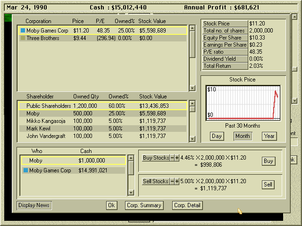Increase the Sell Stocks percentage
This screenshot has height=226, width=302.
pos(177,181)
